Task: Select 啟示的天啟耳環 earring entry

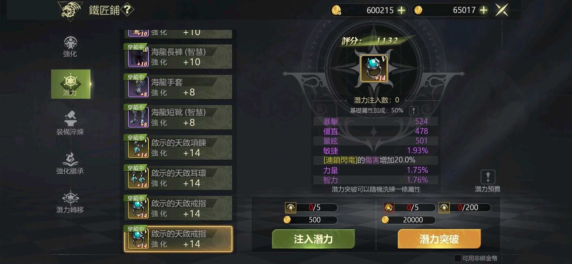Action: click(178, 177)
